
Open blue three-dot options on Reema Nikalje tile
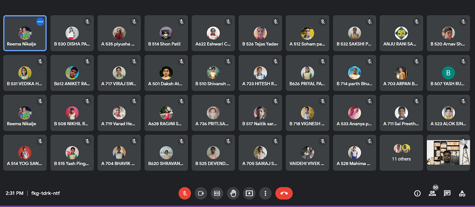pos(40,21)
